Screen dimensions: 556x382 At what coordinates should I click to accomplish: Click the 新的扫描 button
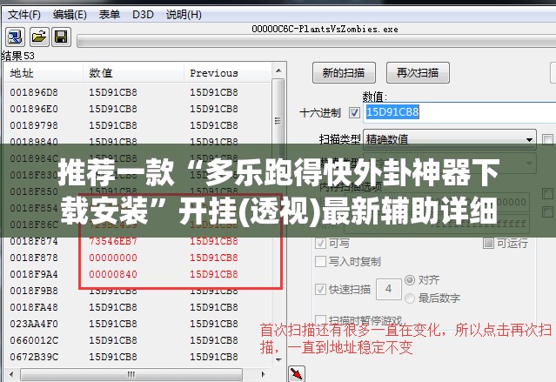click(344, 73)
